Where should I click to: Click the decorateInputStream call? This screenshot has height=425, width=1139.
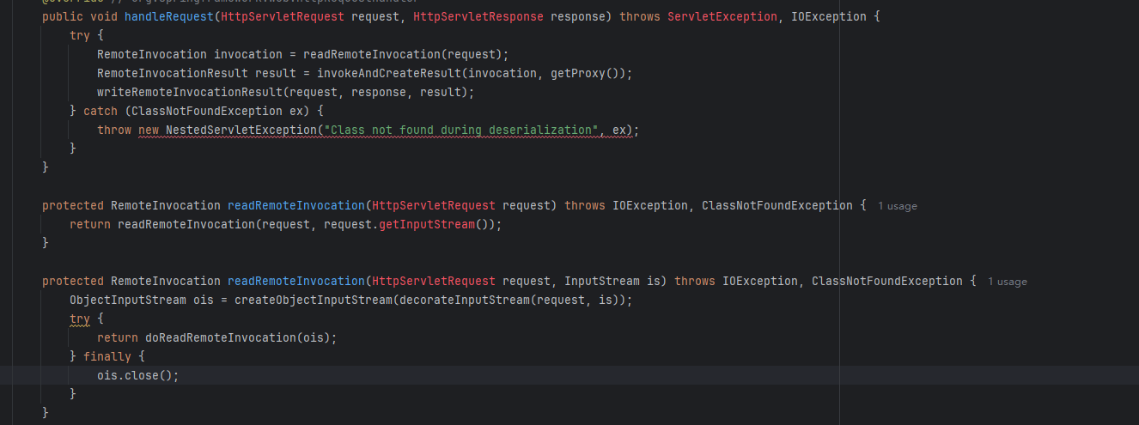pos(465,300)
